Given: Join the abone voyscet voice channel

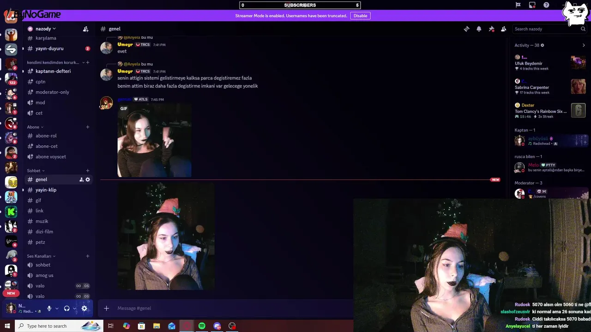Looking at the screenshot, I should click(58, 157).
